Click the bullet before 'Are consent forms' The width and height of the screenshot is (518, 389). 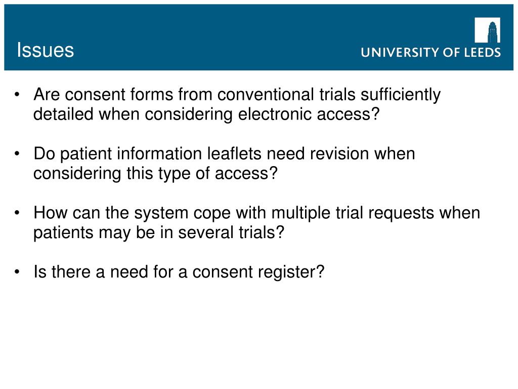(x=17, y=95)
